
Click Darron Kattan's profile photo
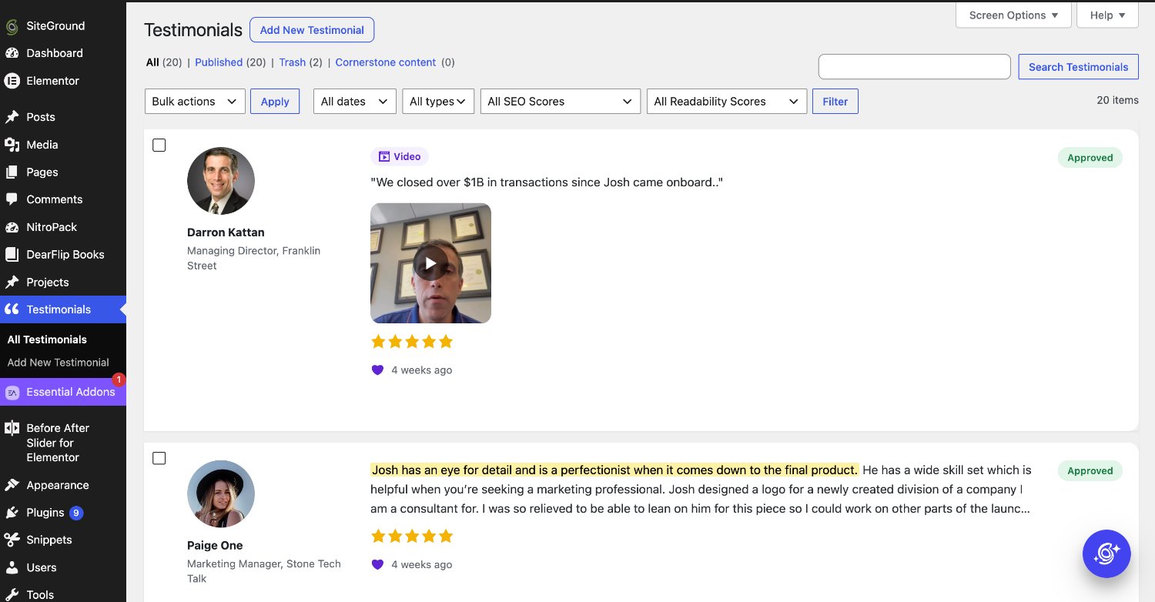point(221,181)
